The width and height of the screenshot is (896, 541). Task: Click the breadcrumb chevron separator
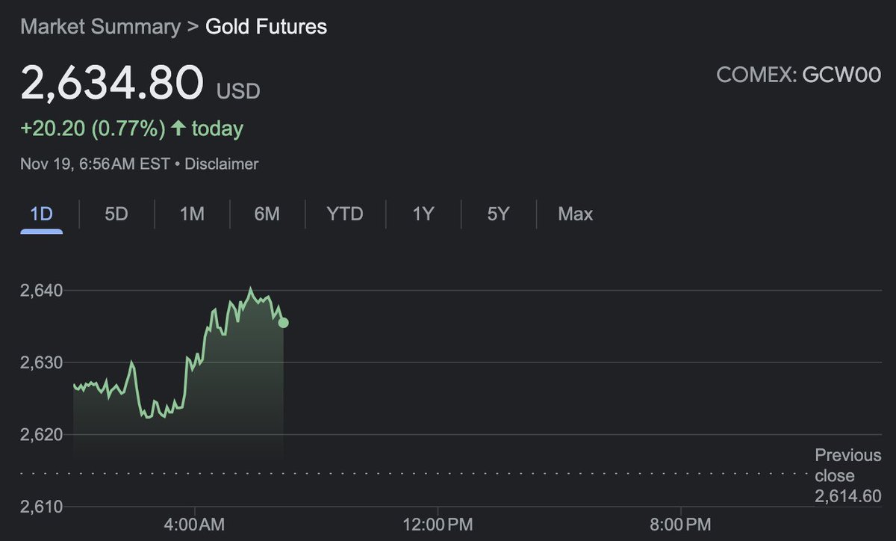193,27
